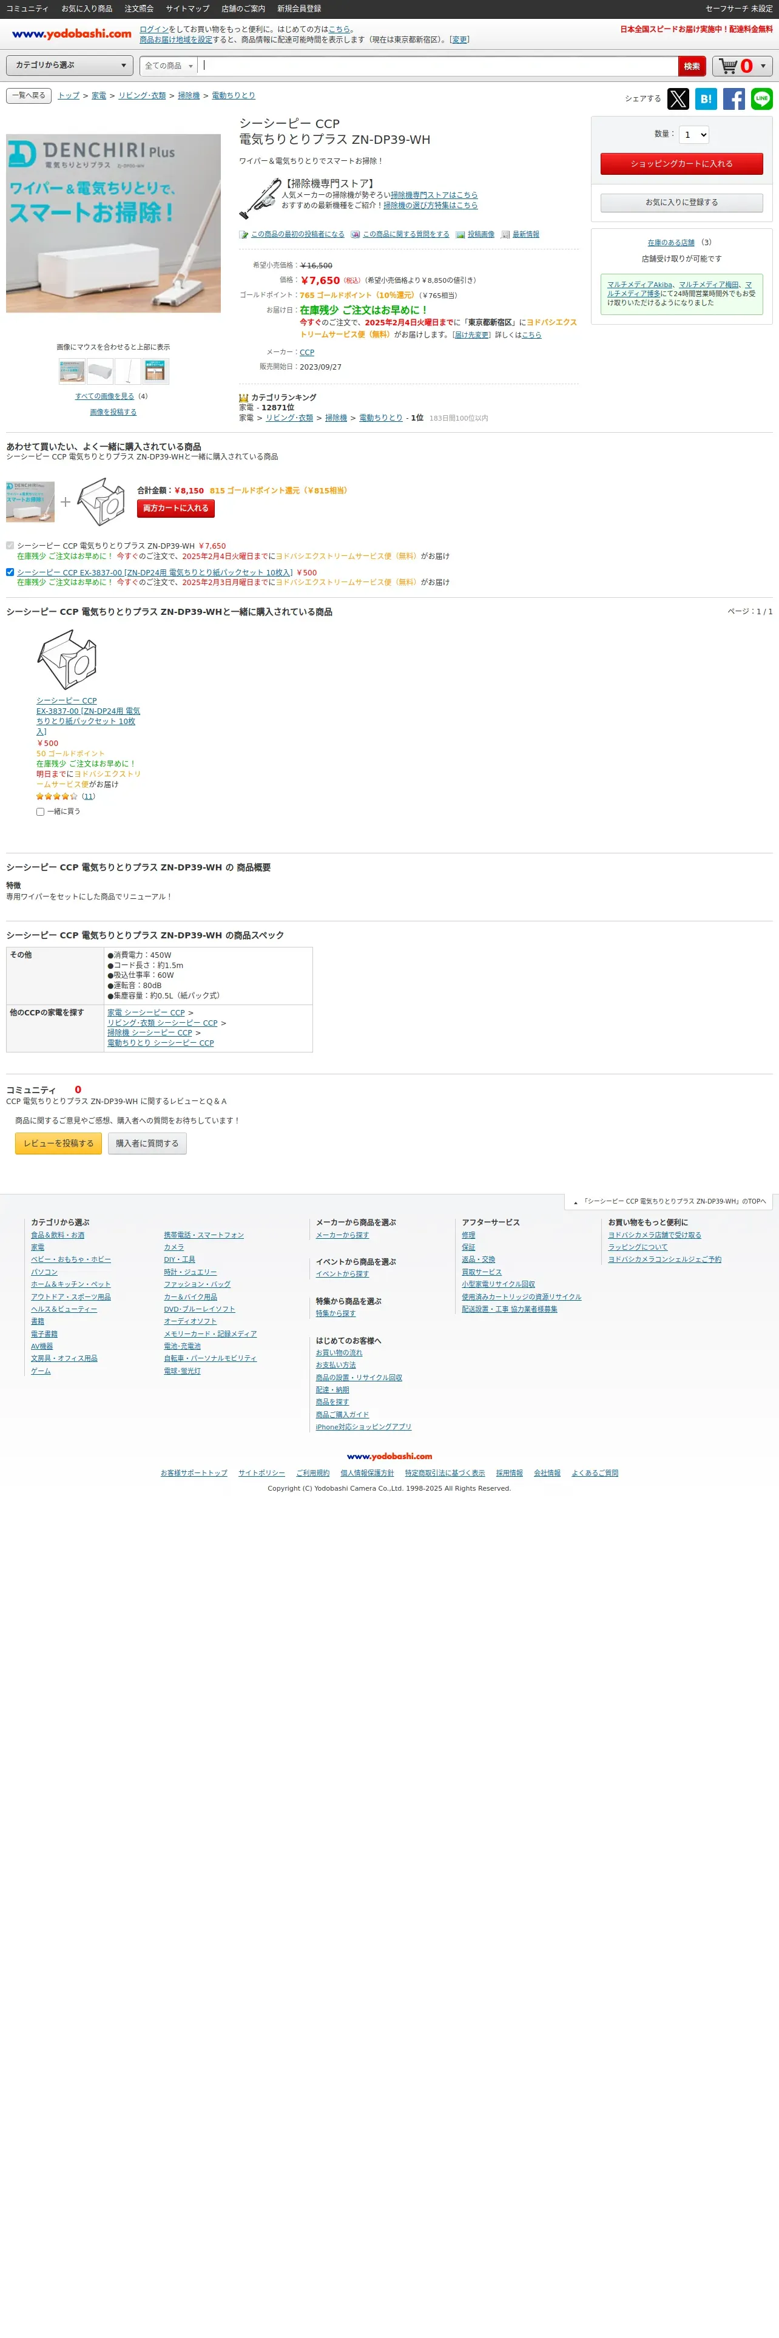Share the product on LINE
The width and height of the screenshot is (779, 2338).
pos(762,99)
